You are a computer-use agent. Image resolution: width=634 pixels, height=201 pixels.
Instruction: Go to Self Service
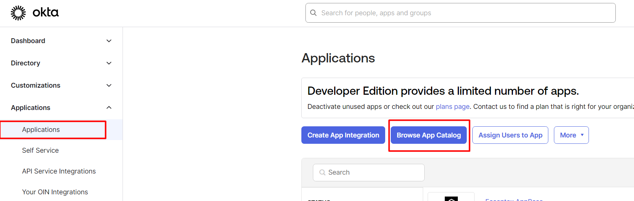coord(40,150)
